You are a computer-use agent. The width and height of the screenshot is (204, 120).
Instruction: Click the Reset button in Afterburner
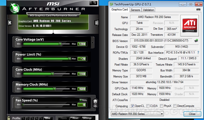(x=75, y=118)
